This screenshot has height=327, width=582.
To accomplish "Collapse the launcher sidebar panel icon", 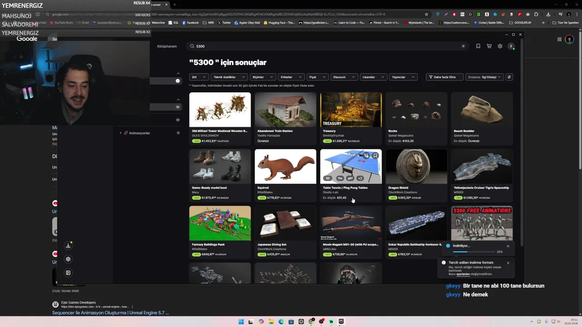I will [68, 272].
